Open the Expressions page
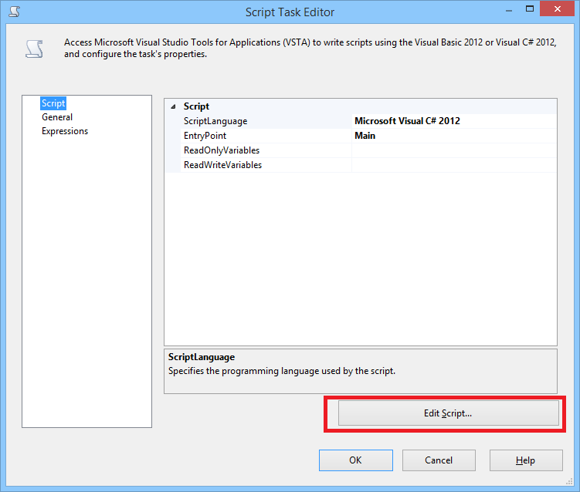The width and height of the screenshot is (580, 492). pos(65,131)
